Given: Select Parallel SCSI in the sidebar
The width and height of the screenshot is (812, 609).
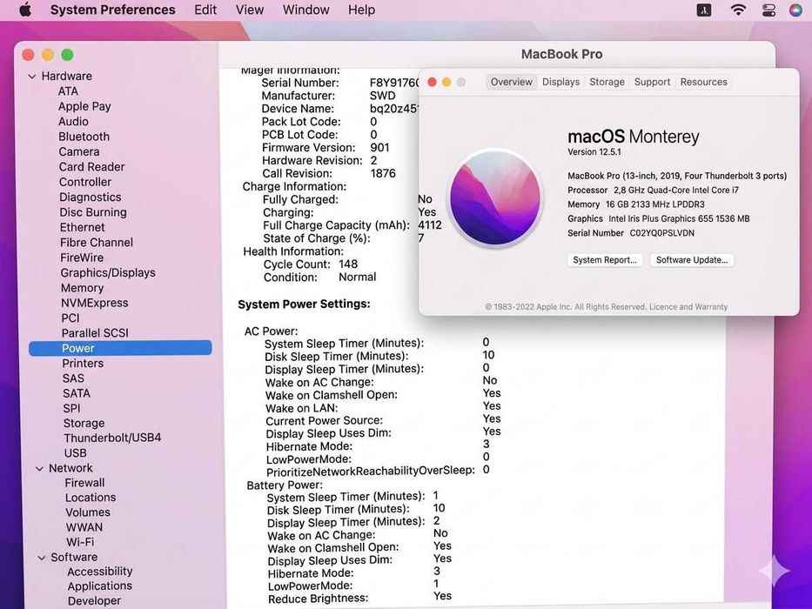Looking at the screenshot, I should click(95, 333).
